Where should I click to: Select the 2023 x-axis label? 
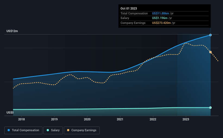click(186, 119)
